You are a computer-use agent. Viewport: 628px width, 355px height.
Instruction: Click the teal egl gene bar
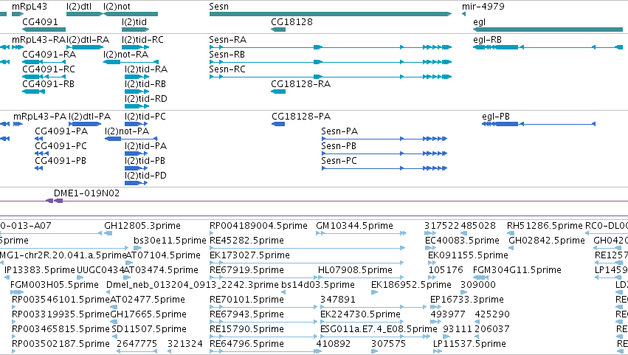pos(548,30)
